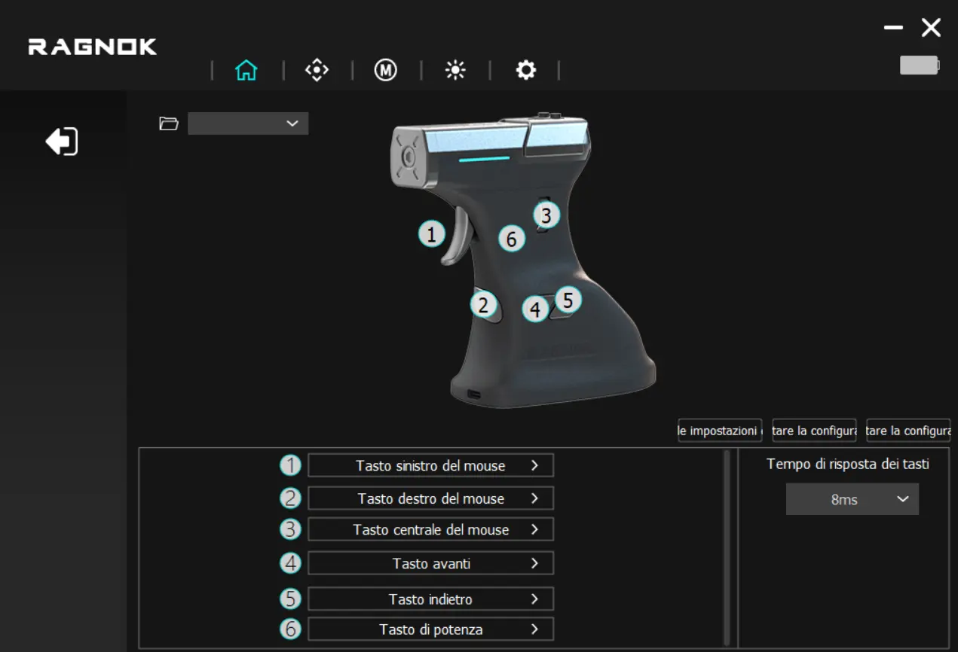Image resolution: width=958 pixels, height=652 pixels.
Task: Click number 2 badge in button list
Action: 290,498
